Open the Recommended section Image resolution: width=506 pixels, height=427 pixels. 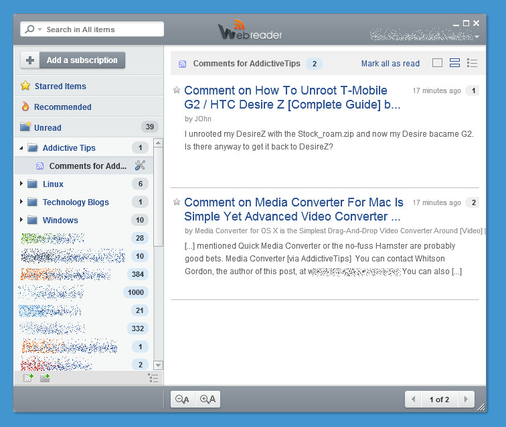click(63, 107)
